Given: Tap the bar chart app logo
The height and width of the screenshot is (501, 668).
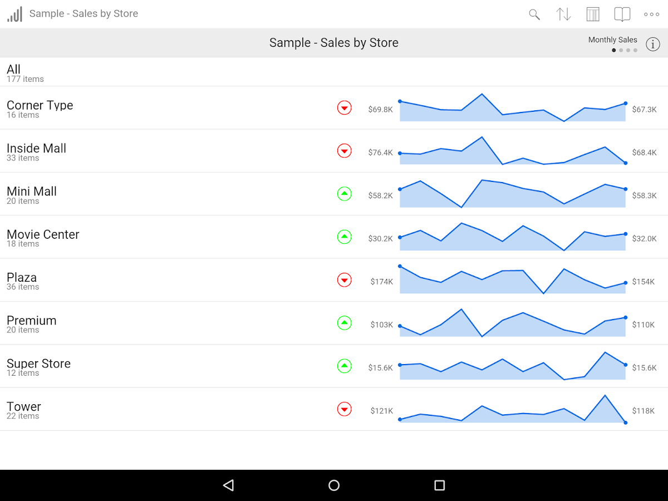Looking at the screenshot, I should pos(14,13).
